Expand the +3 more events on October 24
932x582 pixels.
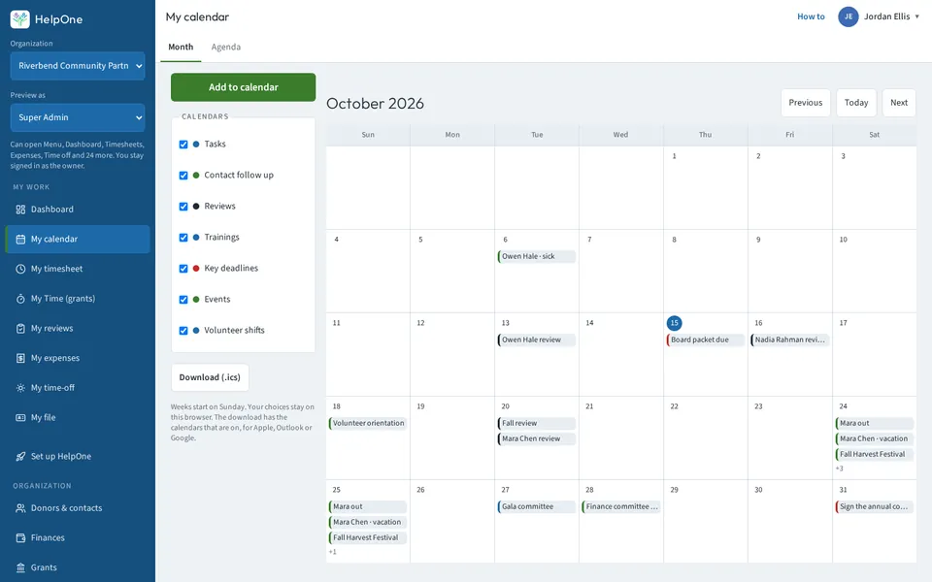tap(839, 468)
